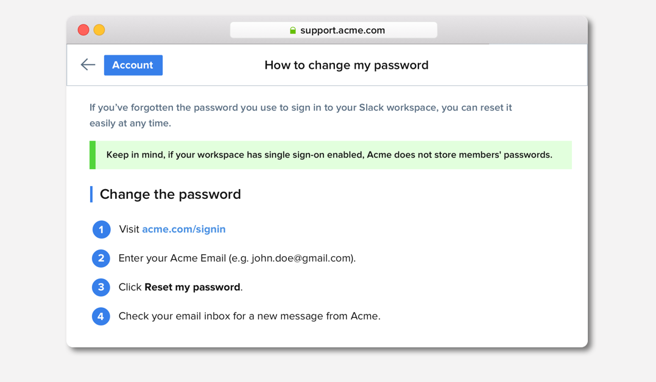Click the step 2 number badge

pos(101,259)
